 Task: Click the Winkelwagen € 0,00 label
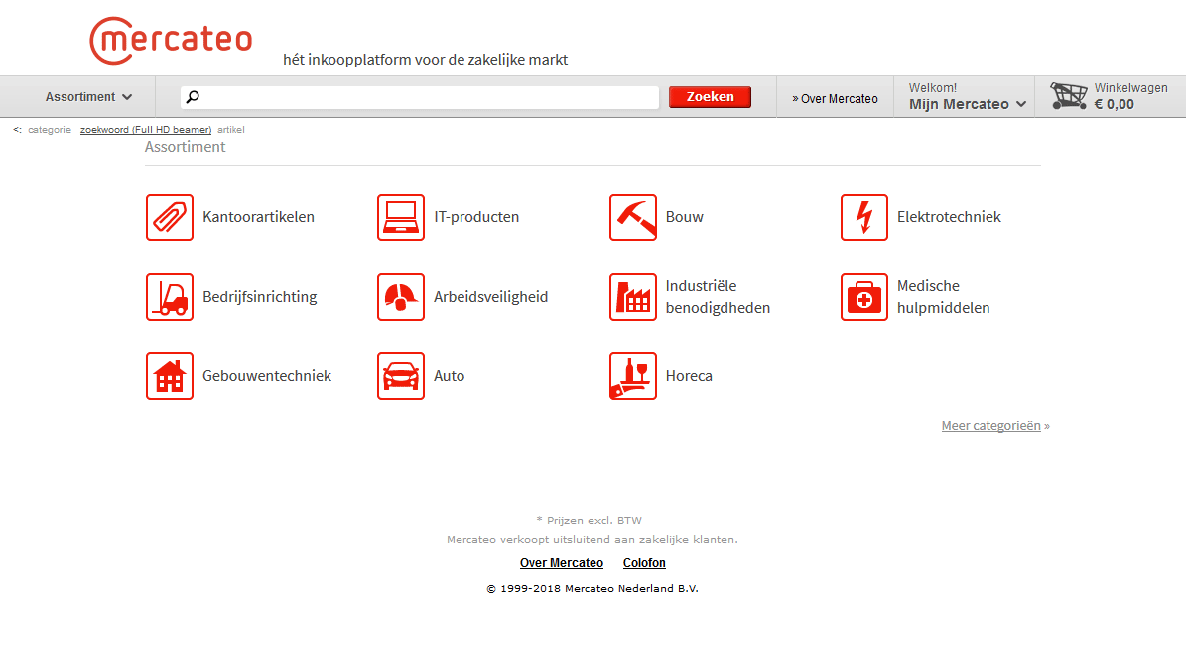click(1130, 96)
